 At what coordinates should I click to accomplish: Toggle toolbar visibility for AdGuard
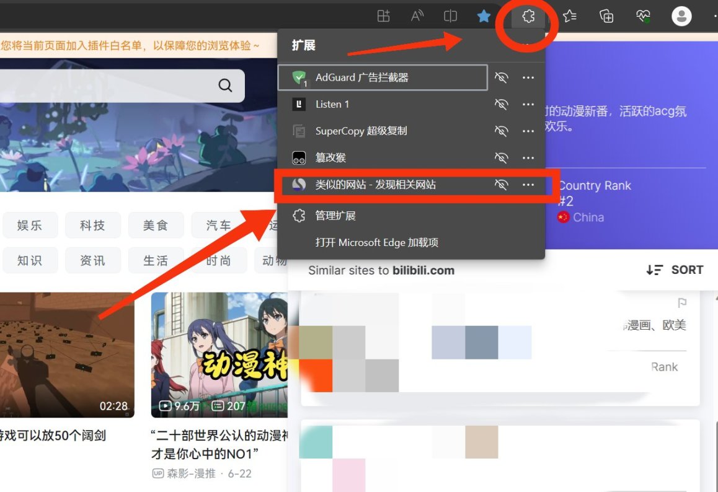point(502,78)
